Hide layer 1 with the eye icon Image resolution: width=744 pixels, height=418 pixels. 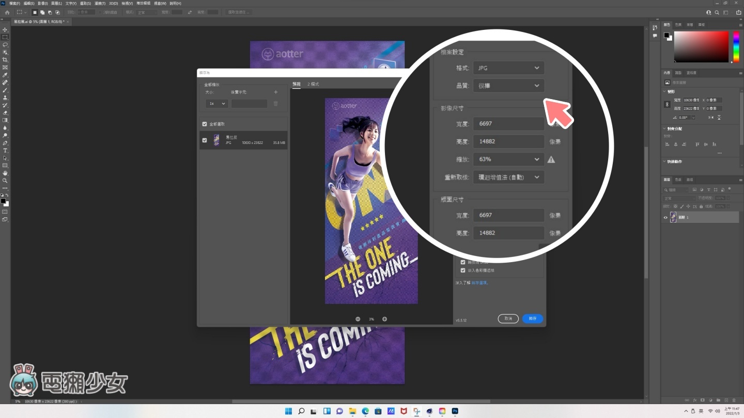[x=665, y=217]
